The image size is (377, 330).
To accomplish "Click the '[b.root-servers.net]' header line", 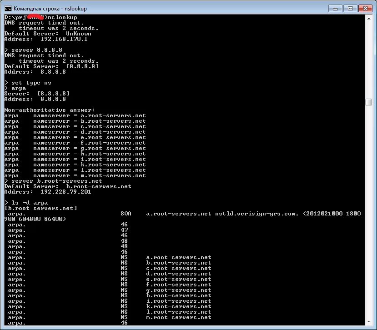I will click(x=41, y=208).
